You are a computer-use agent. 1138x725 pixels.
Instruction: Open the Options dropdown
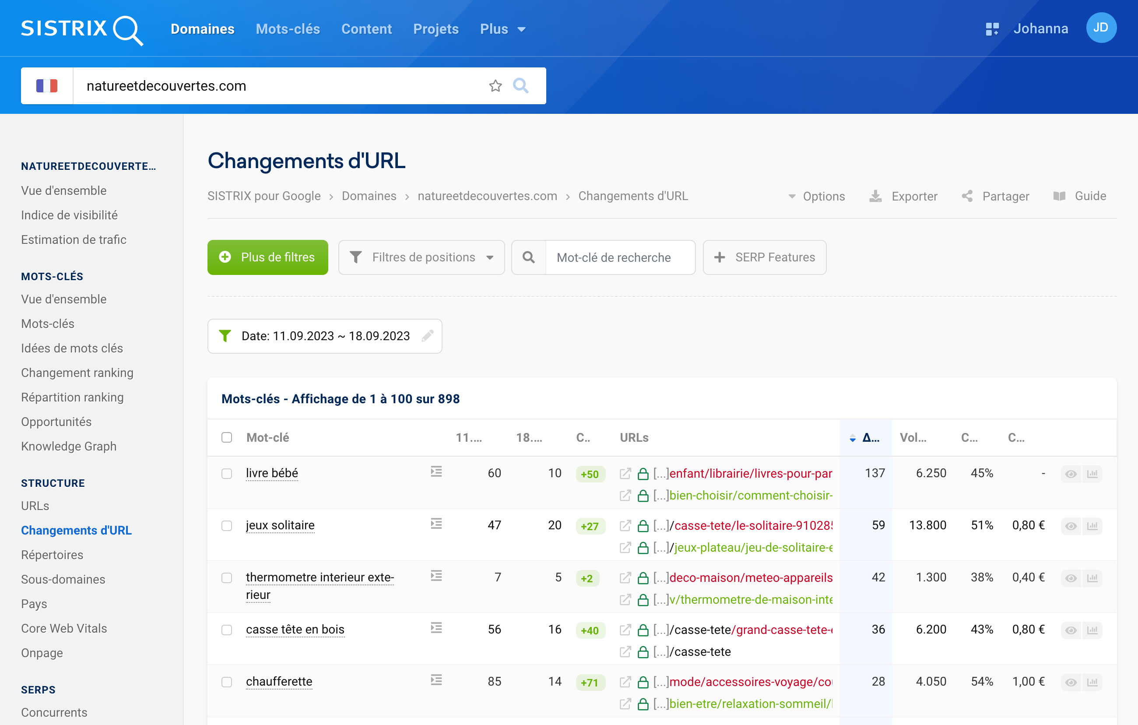817,196
